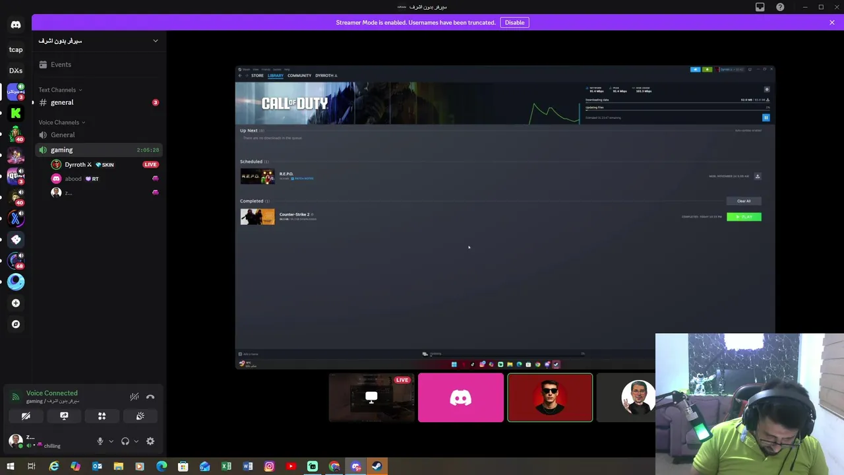Deafen using the headphones icon
This screenshot has height=475, width=844.
point(125,441)
